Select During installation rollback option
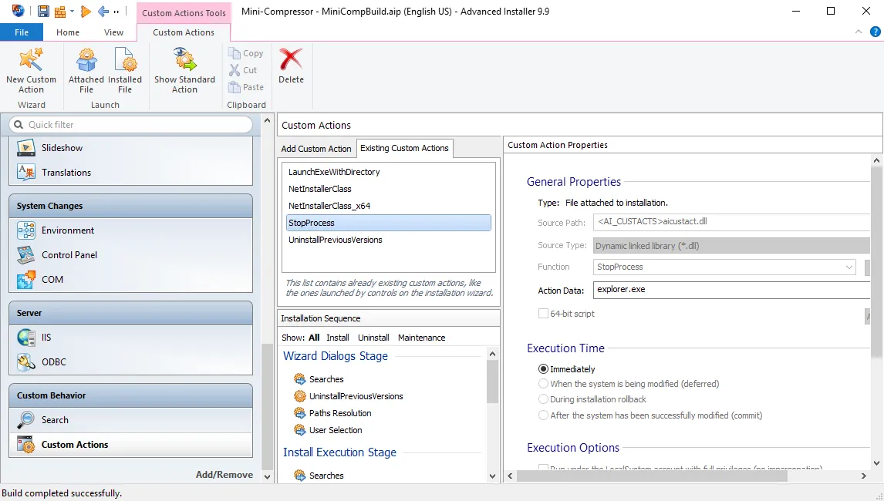884x501 pixels. (x=543, y=399)
